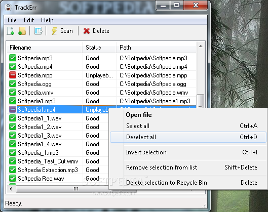Click path C:\Softpedia\Softpedia.wmv
Image resolution: width=268 pixels, height=212 pixels.
coord(154,93)
